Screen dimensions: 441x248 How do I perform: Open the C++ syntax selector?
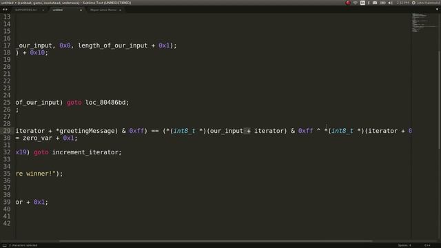427,245
